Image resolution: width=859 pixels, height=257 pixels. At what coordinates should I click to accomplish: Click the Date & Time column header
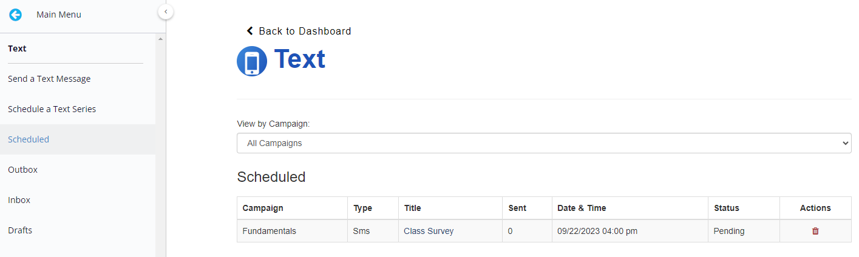[582, 208]
